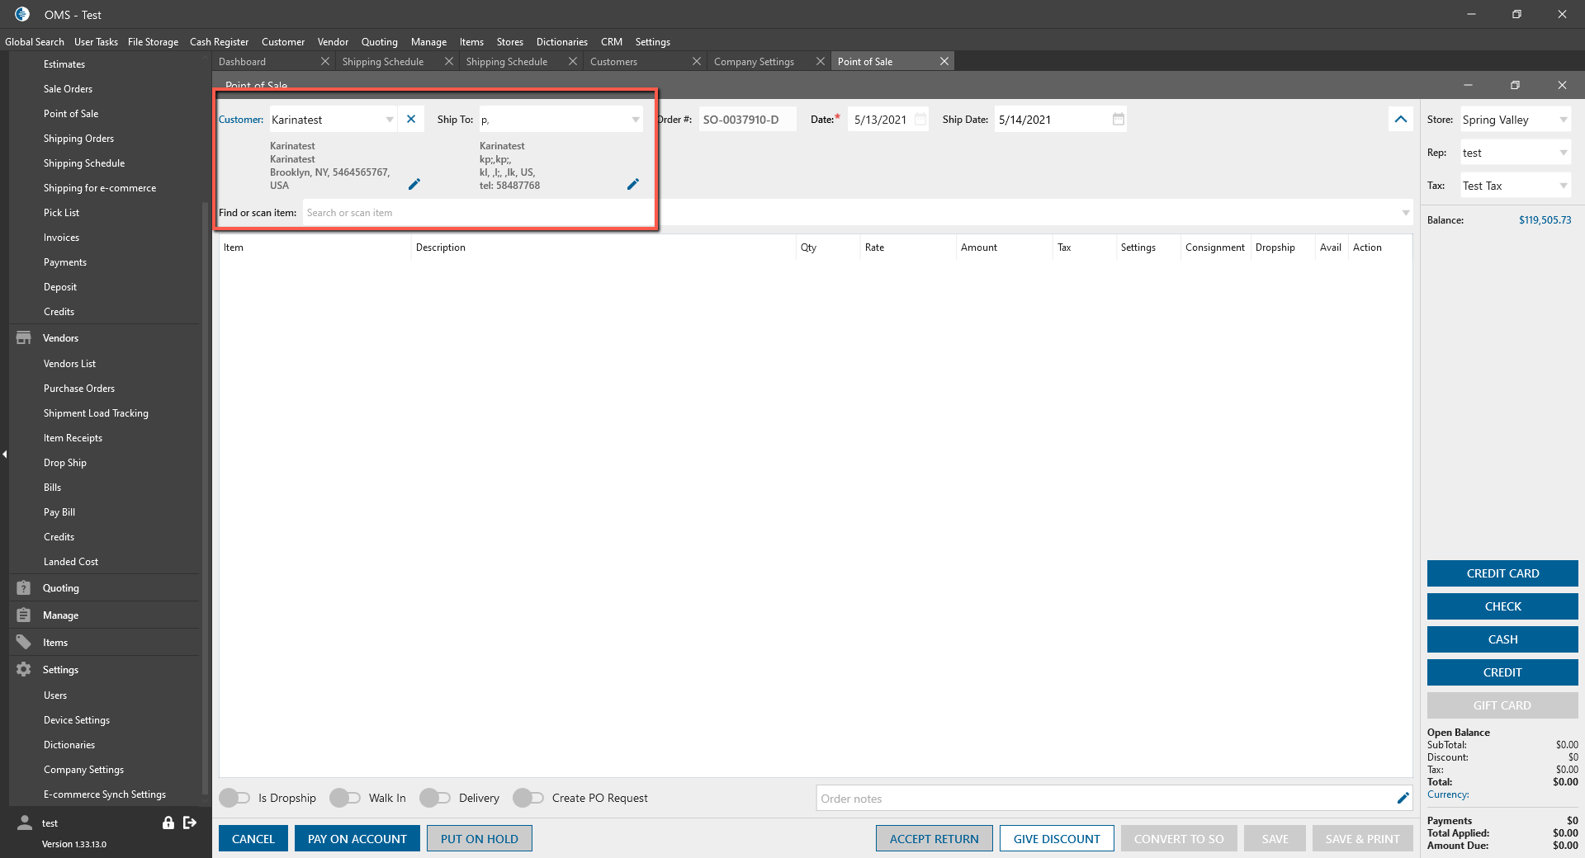Open Invoices in the sidebar
This screenshot has width=1585, height=858.
(62, 238)
